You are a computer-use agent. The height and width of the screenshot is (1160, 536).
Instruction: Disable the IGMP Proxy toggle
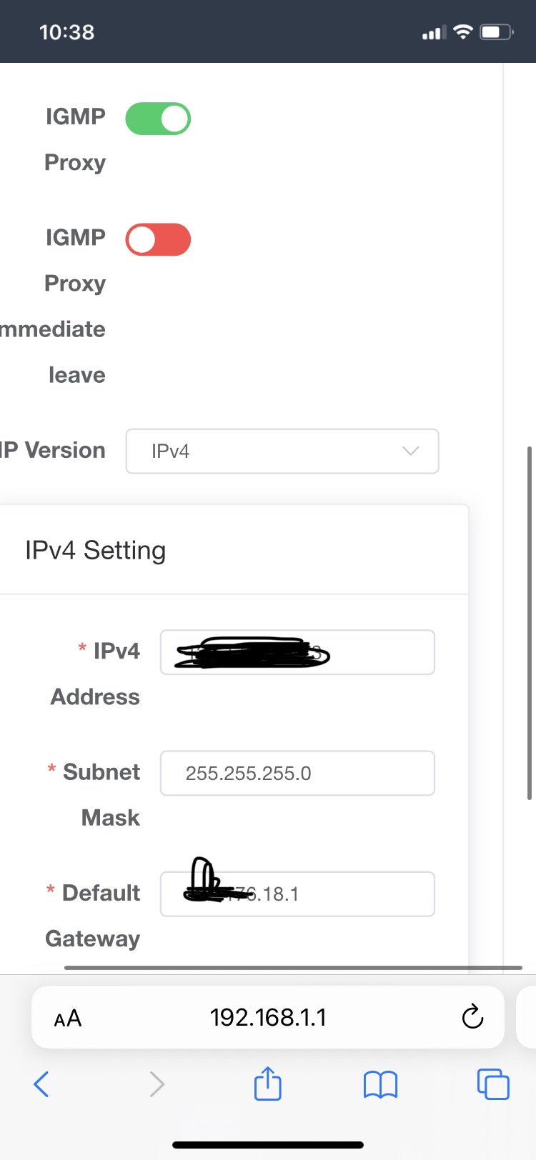(x=158, y=119)
